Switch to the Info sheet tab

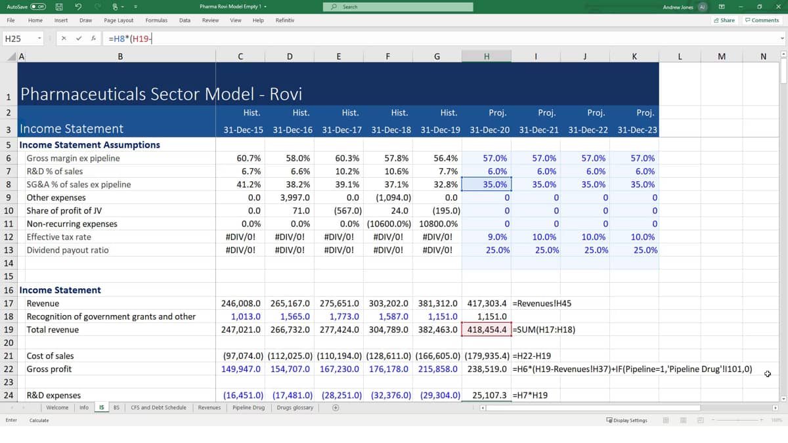point(84,408)
